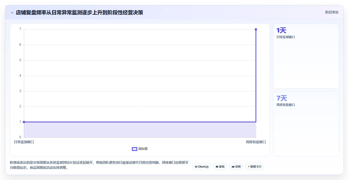349x180 pixels.
Task: Select the 7天 value card
Action: click(x=306, y=124)
